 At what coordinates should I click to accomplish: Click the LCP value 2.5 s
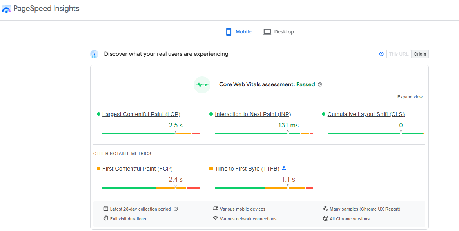coord(176,126)
